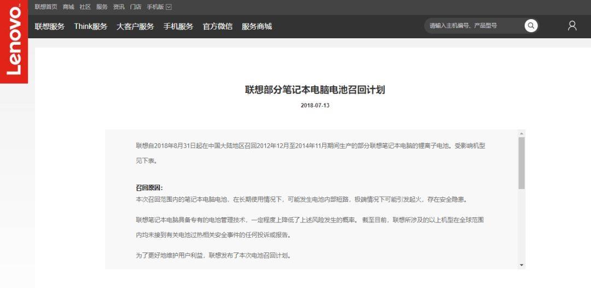Open 联想首页 link

pos(46,7)
